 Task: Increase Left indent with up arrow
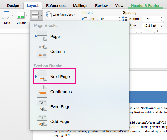(119, 17)
